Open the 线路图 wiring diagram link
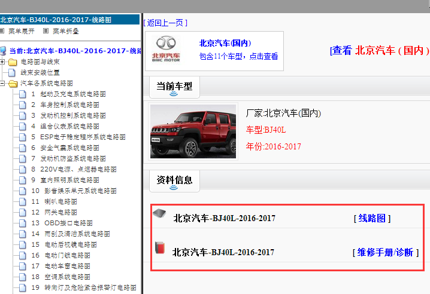Image resolution: width=430 pixels, height=294 pixels. 372,218
